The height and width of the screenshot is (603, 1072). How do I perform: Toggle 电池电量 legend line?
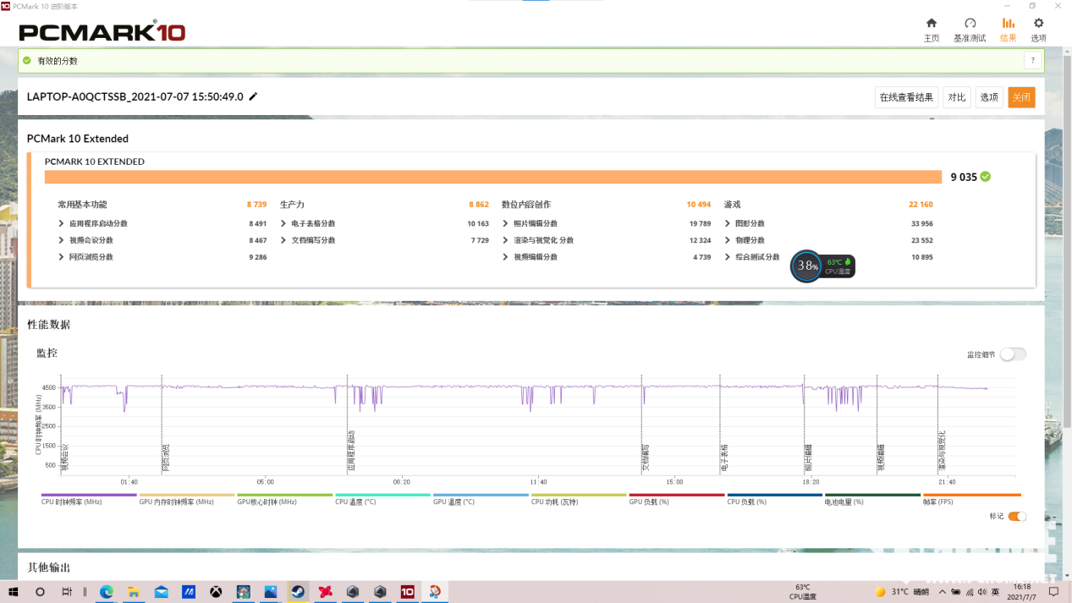point(873,499)
